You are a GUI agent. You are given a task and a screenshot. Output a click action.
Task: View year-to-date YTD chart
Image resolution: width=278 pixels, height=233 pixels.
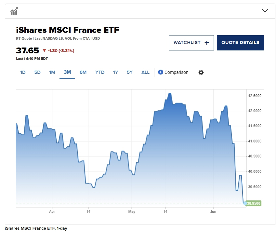100,72
